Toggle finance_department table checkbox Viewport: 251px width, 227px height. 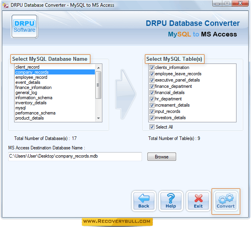(152, 86)
